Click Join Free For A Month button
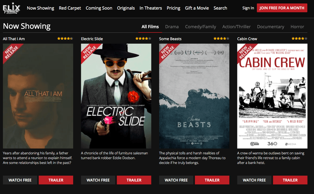This screenshot has height=194, width=314. coord(282,8)
